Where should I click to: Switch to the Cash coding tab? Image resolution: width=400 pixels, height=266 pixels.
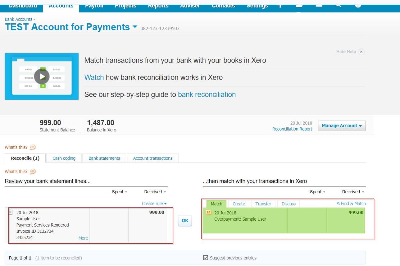coord(64,158)
